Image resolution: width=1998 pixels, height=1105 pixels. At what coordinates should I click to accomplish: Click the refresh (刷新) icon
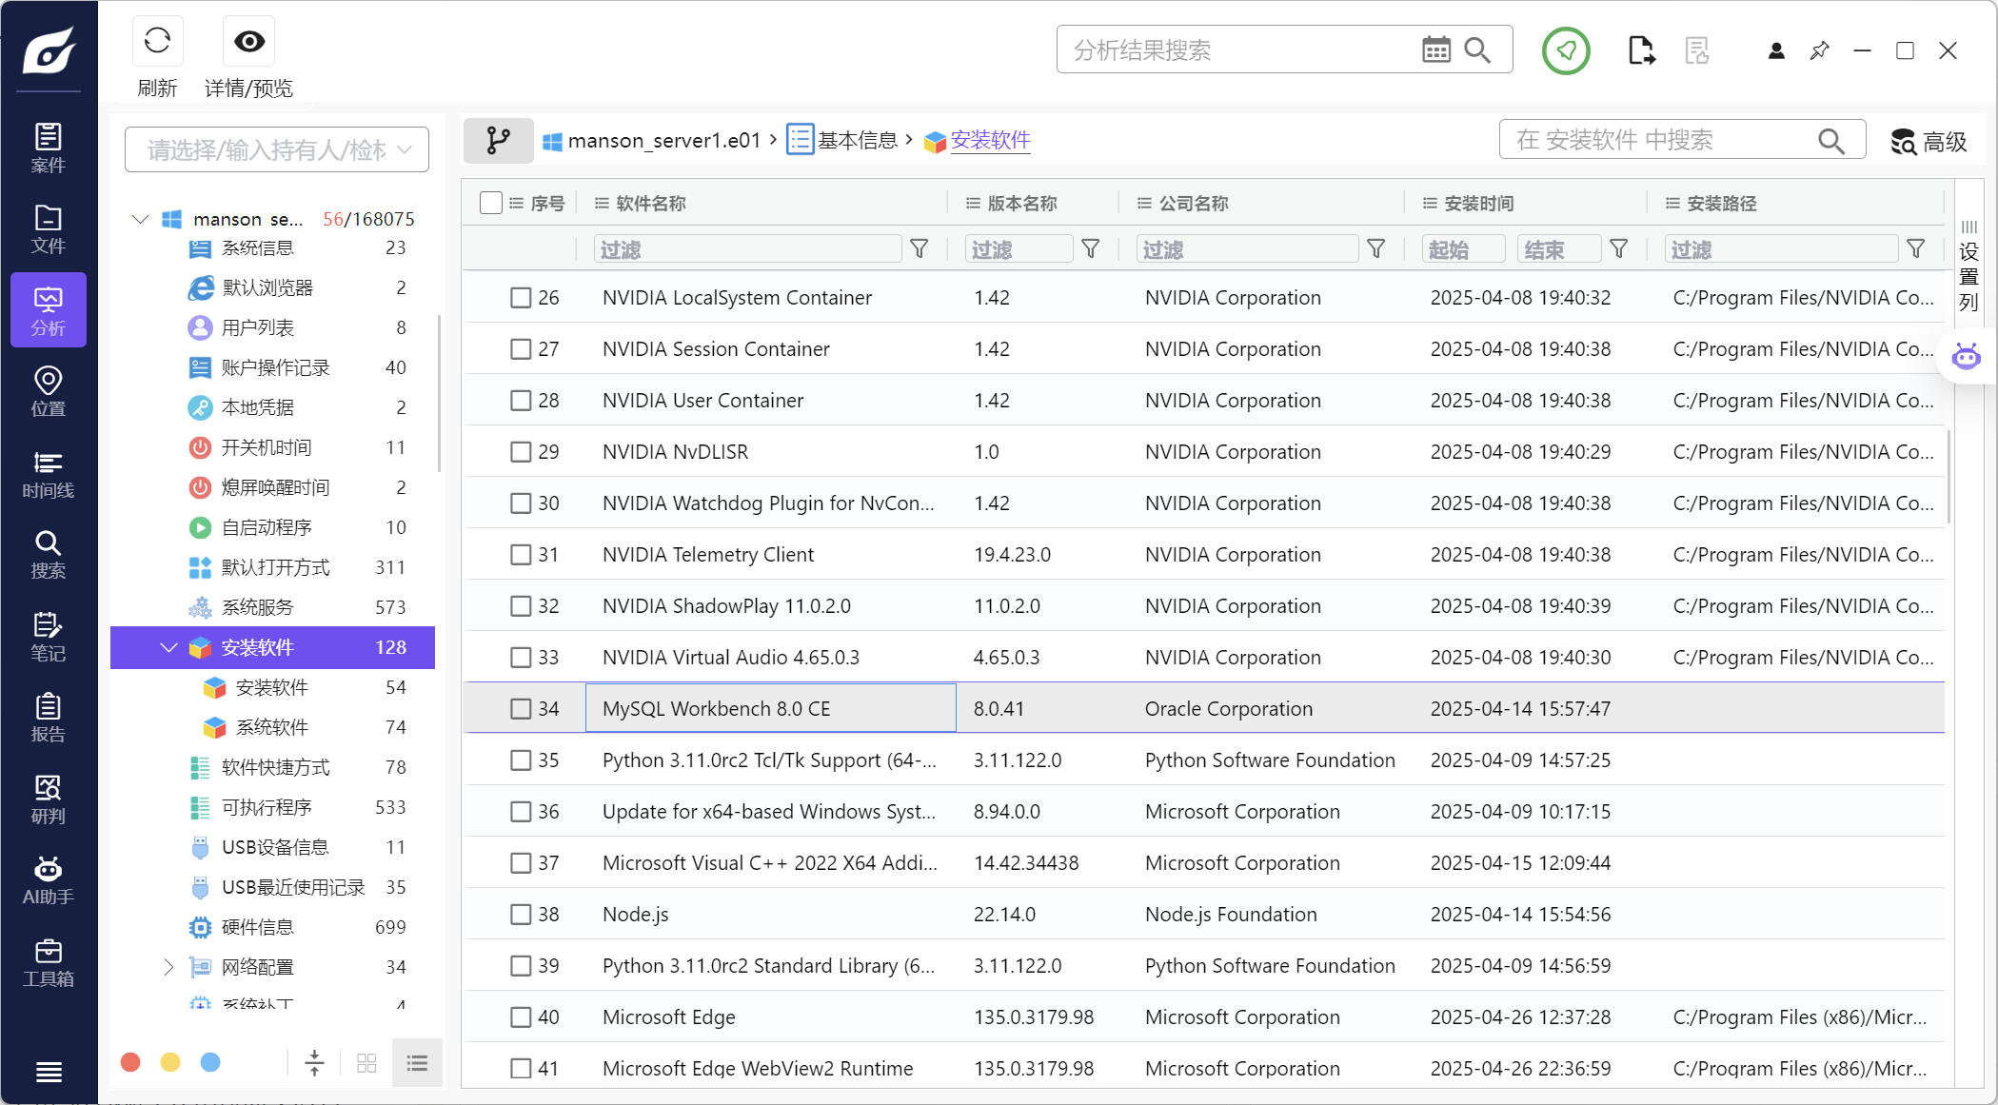click(x=157, y=41)
